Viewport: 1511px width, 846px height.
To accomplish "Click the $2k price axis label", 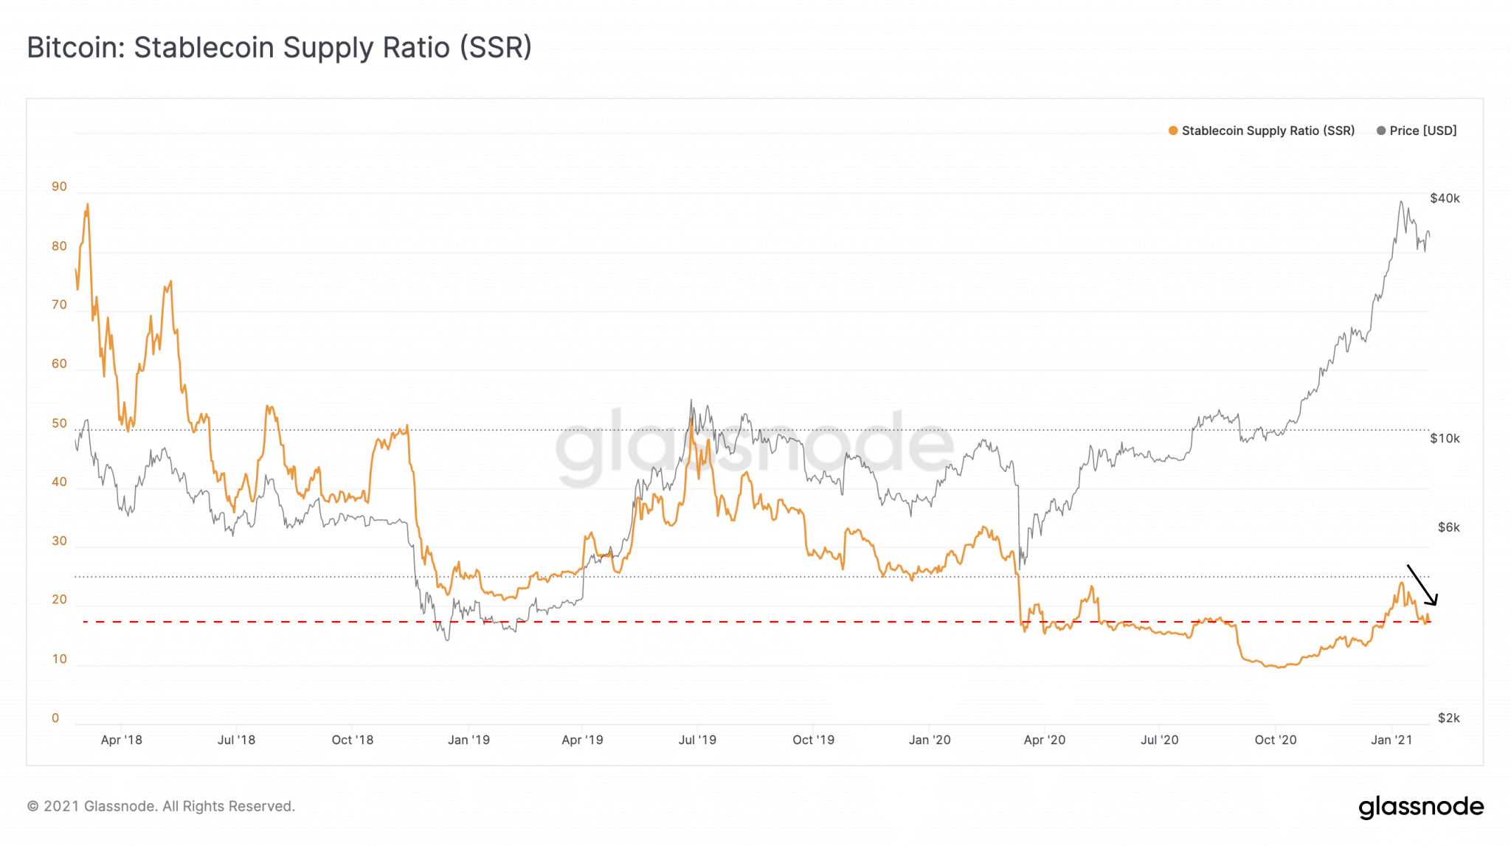I will pos(1448,718).
